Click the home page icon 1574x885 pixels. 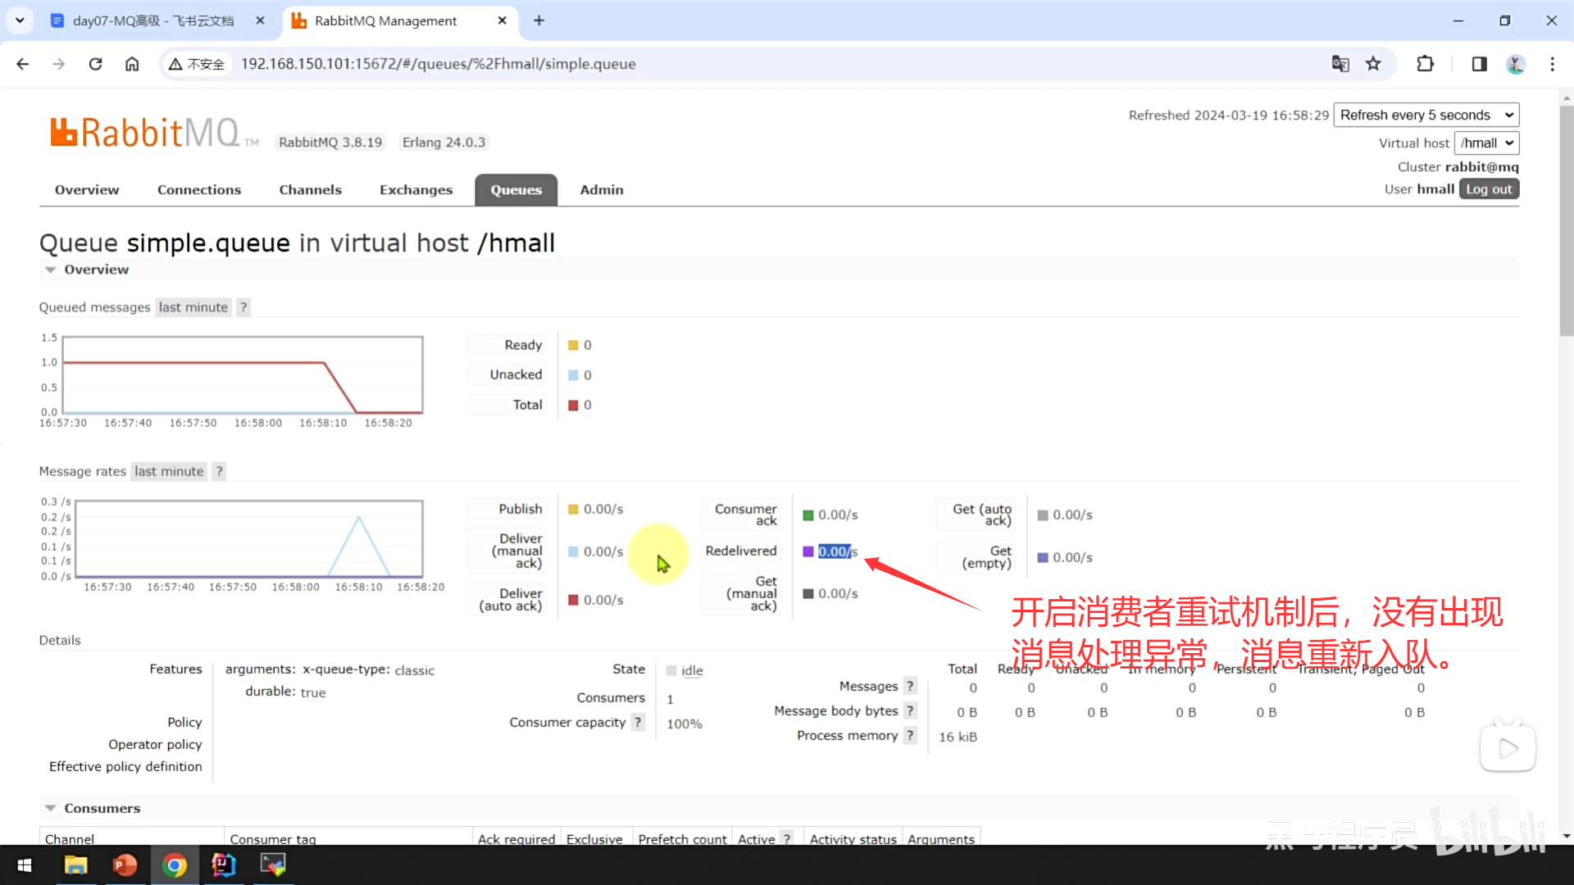132,64
